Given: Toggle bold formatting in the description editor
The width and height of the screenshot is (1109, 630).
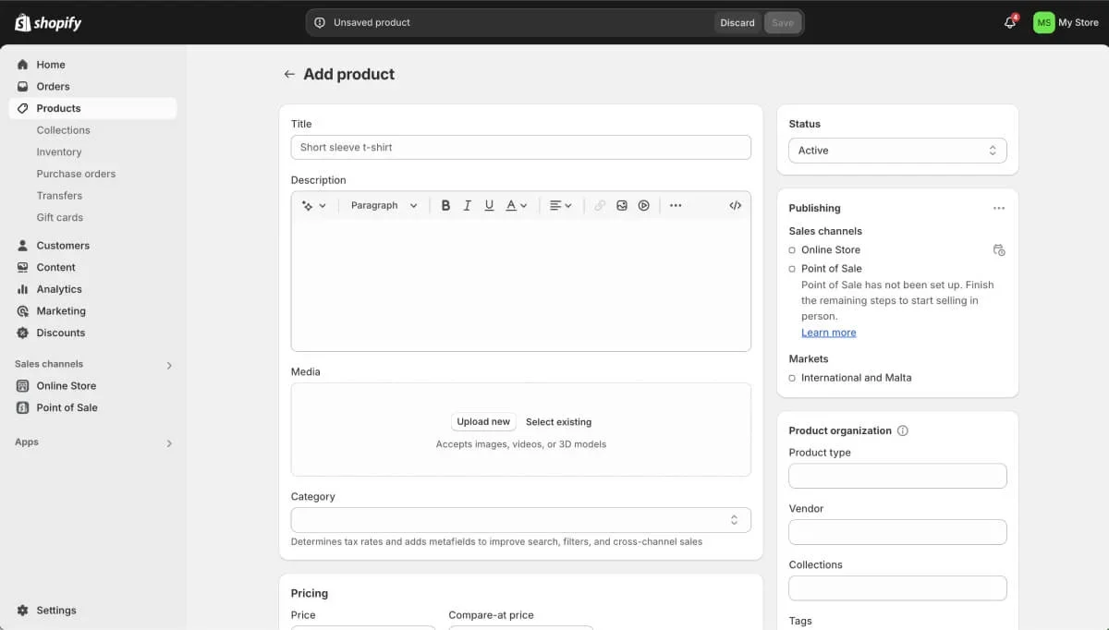Looking at the screenshot, I should 446,205.
